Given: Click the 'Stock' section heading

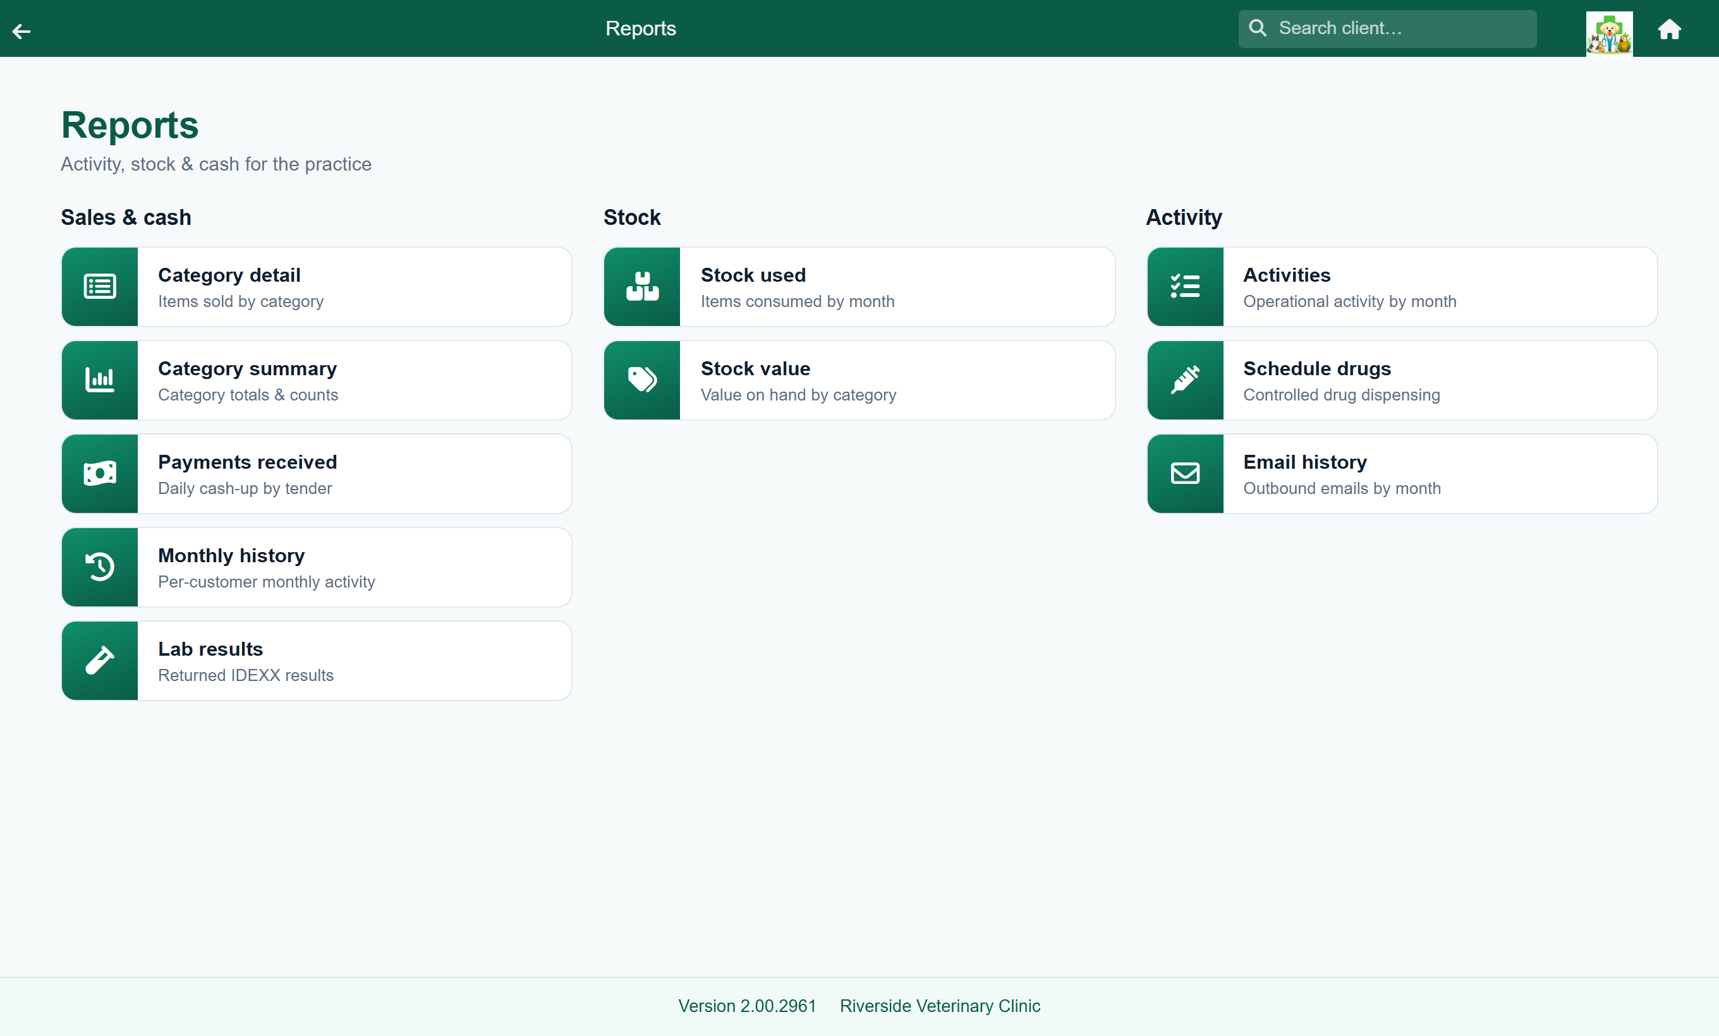Looking at the screenshot, I should point(631,217).
